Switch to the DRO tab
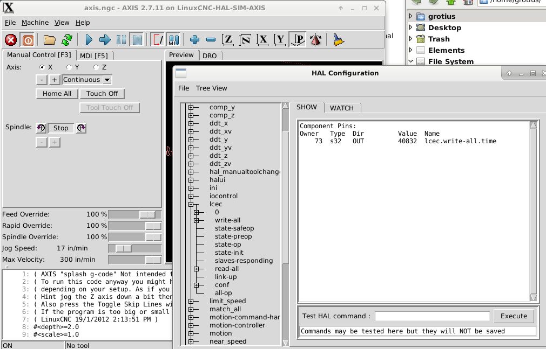The height and width of the screenshot is (349, 546). [210, 55]
